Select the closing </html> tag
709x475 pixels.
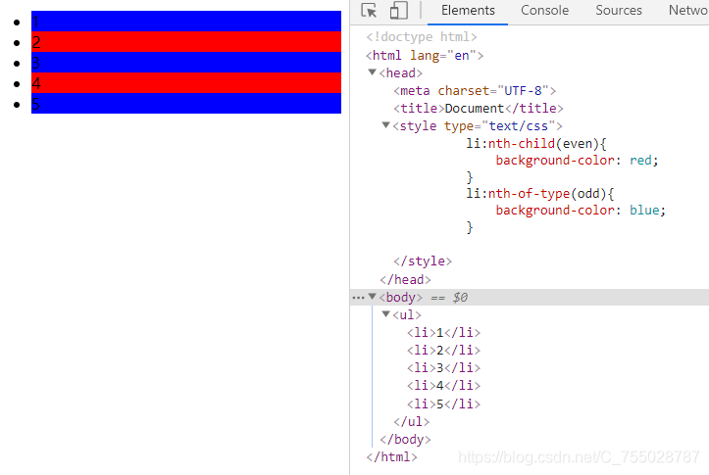(x=391, y=457)
